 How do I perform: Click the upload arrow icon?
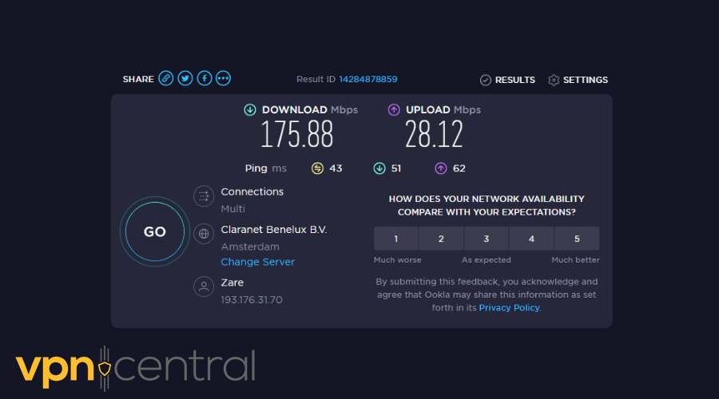394,110
